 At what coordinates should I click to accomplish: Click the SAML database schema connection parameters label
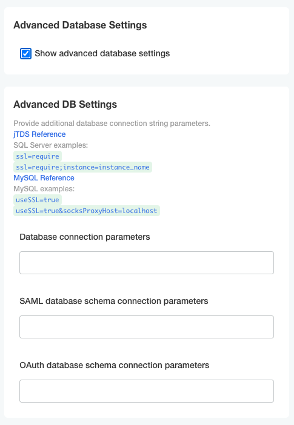point(114,301)
